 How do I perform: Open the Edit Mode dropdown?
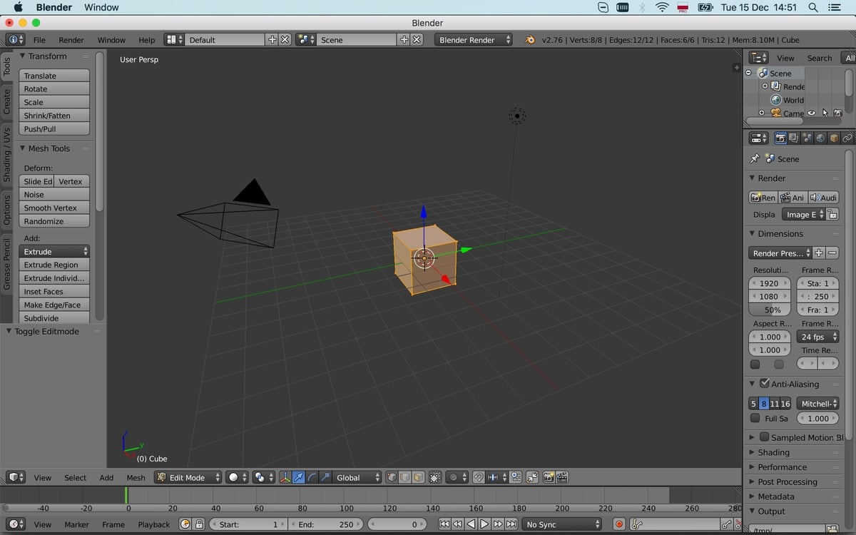pyautogui.click(x=188, y=477)
